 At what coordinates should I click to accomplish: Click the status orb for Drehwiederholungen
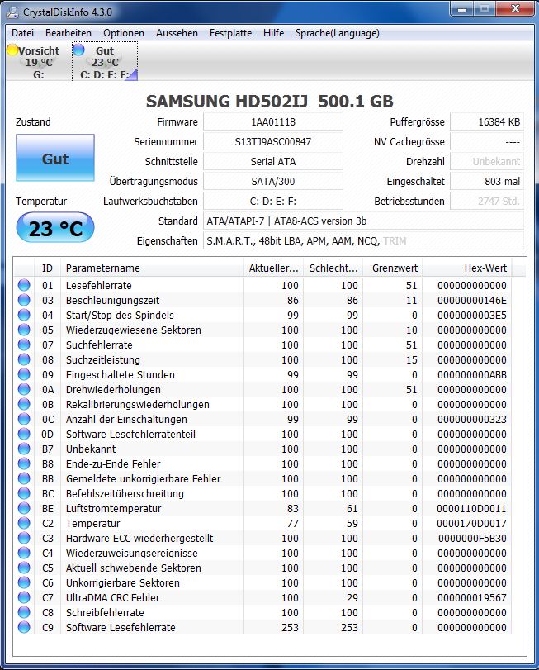24,389
